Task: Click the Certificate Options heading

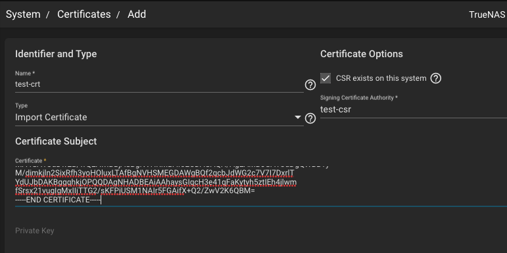Action: (362, 54)
